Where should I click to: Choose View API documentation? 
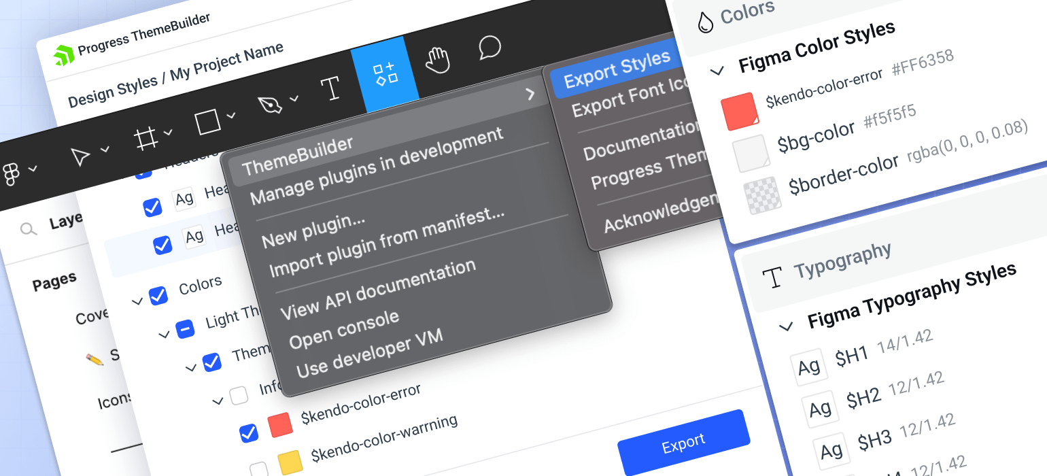[379, 290]
